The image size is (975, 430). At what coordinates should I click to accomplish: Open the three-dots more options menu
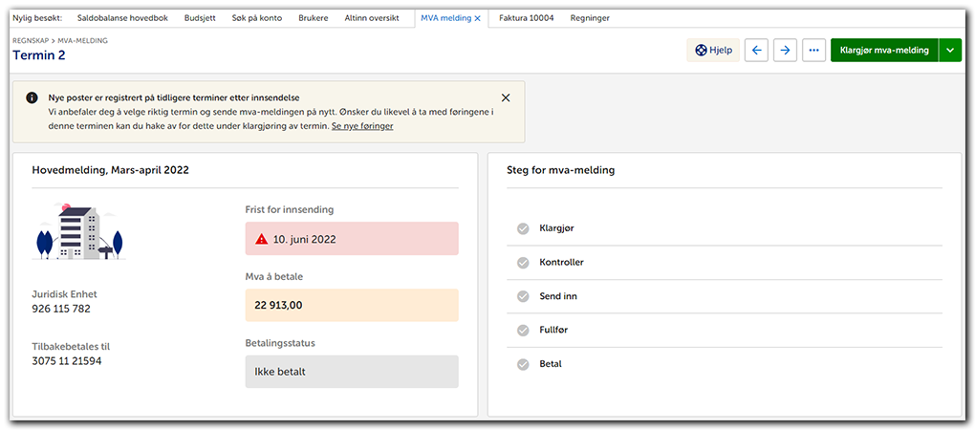(813, 51)
